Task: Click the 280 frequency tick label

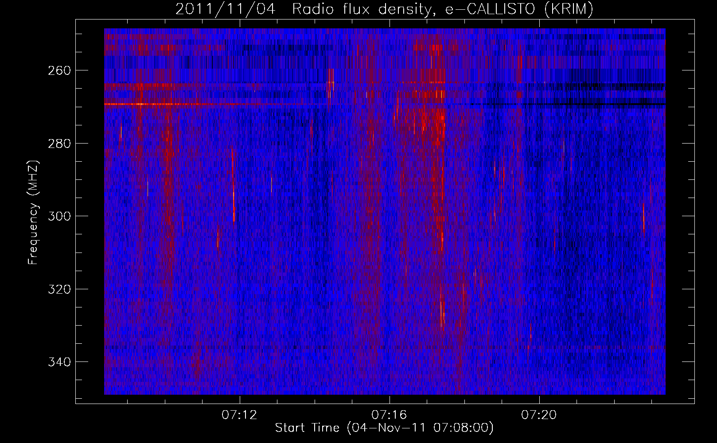Action: coord(59,144)
